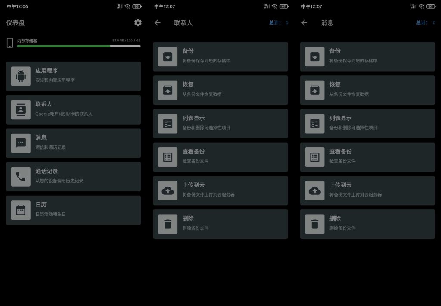441x306 pixels.
Task: Click the internal storage phone icon
Action: point(9,43)
